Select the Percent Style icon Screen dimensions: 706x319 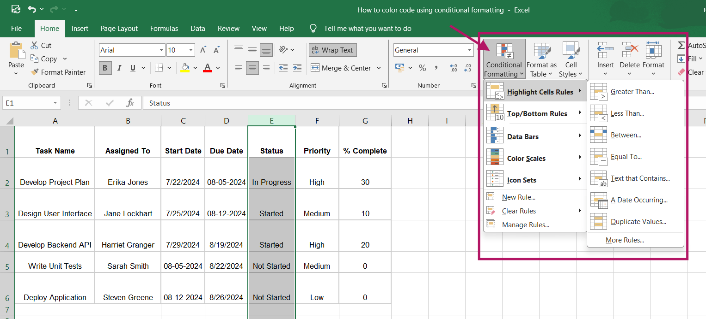[422, 68]
